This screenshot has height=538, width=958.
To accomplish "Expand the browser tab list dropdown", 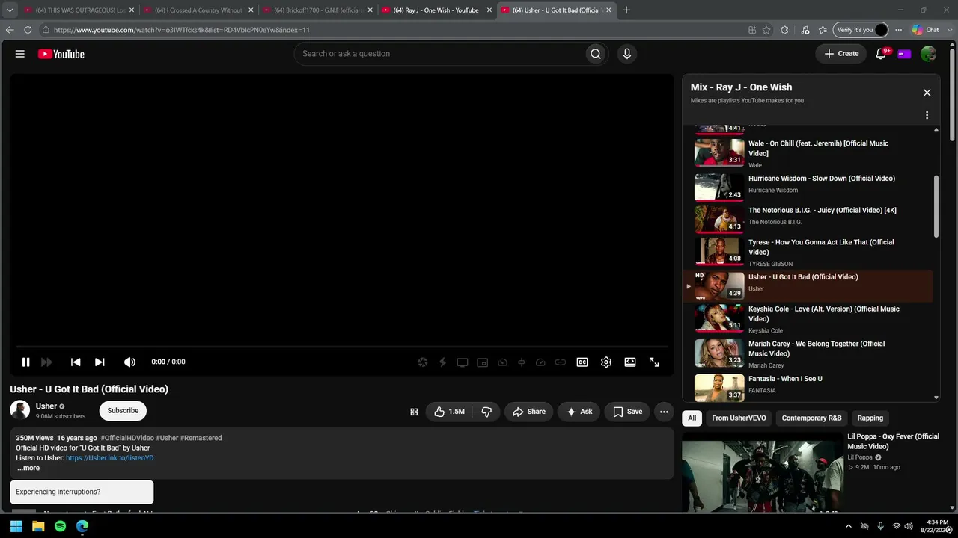I will coord(10,10).
